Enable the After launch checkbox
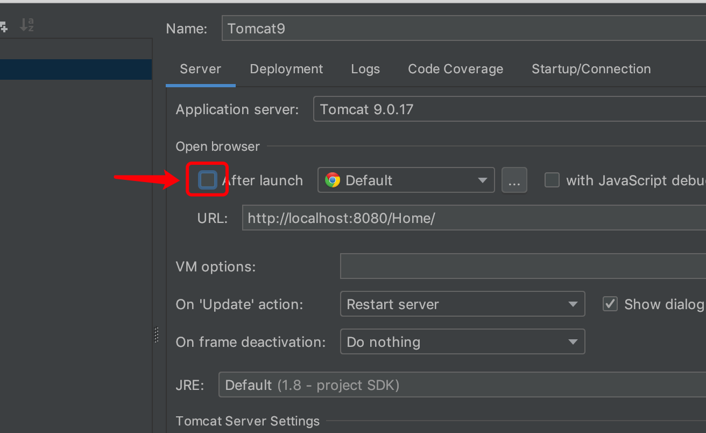Image resolution: width=706 pixels, height=433 pixels. coord(208,180)
